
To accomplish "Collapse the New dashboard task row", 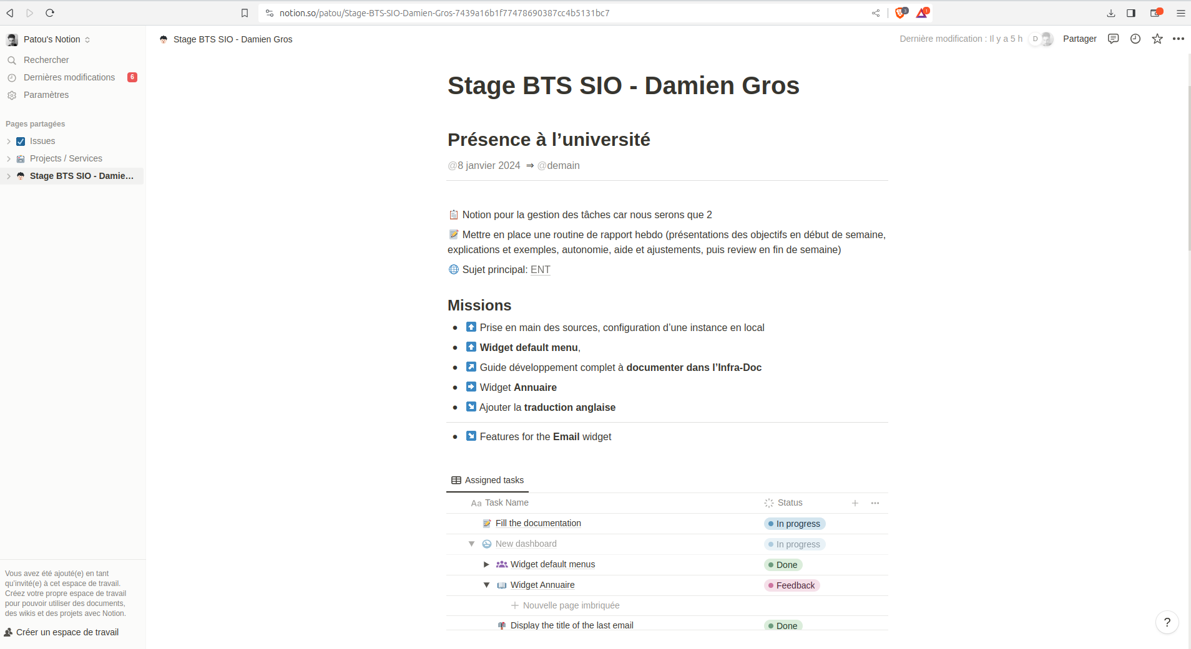I will click(x=472, y=544).
